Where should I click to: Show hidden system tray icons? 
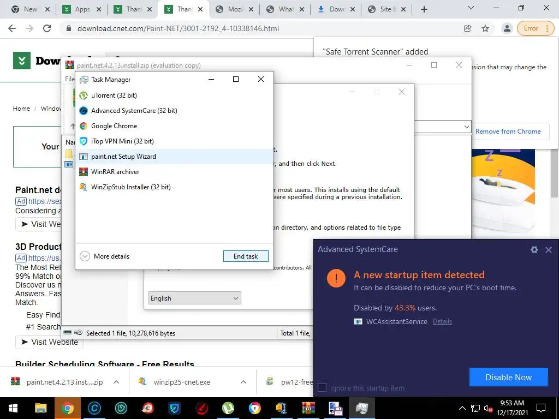462,408
